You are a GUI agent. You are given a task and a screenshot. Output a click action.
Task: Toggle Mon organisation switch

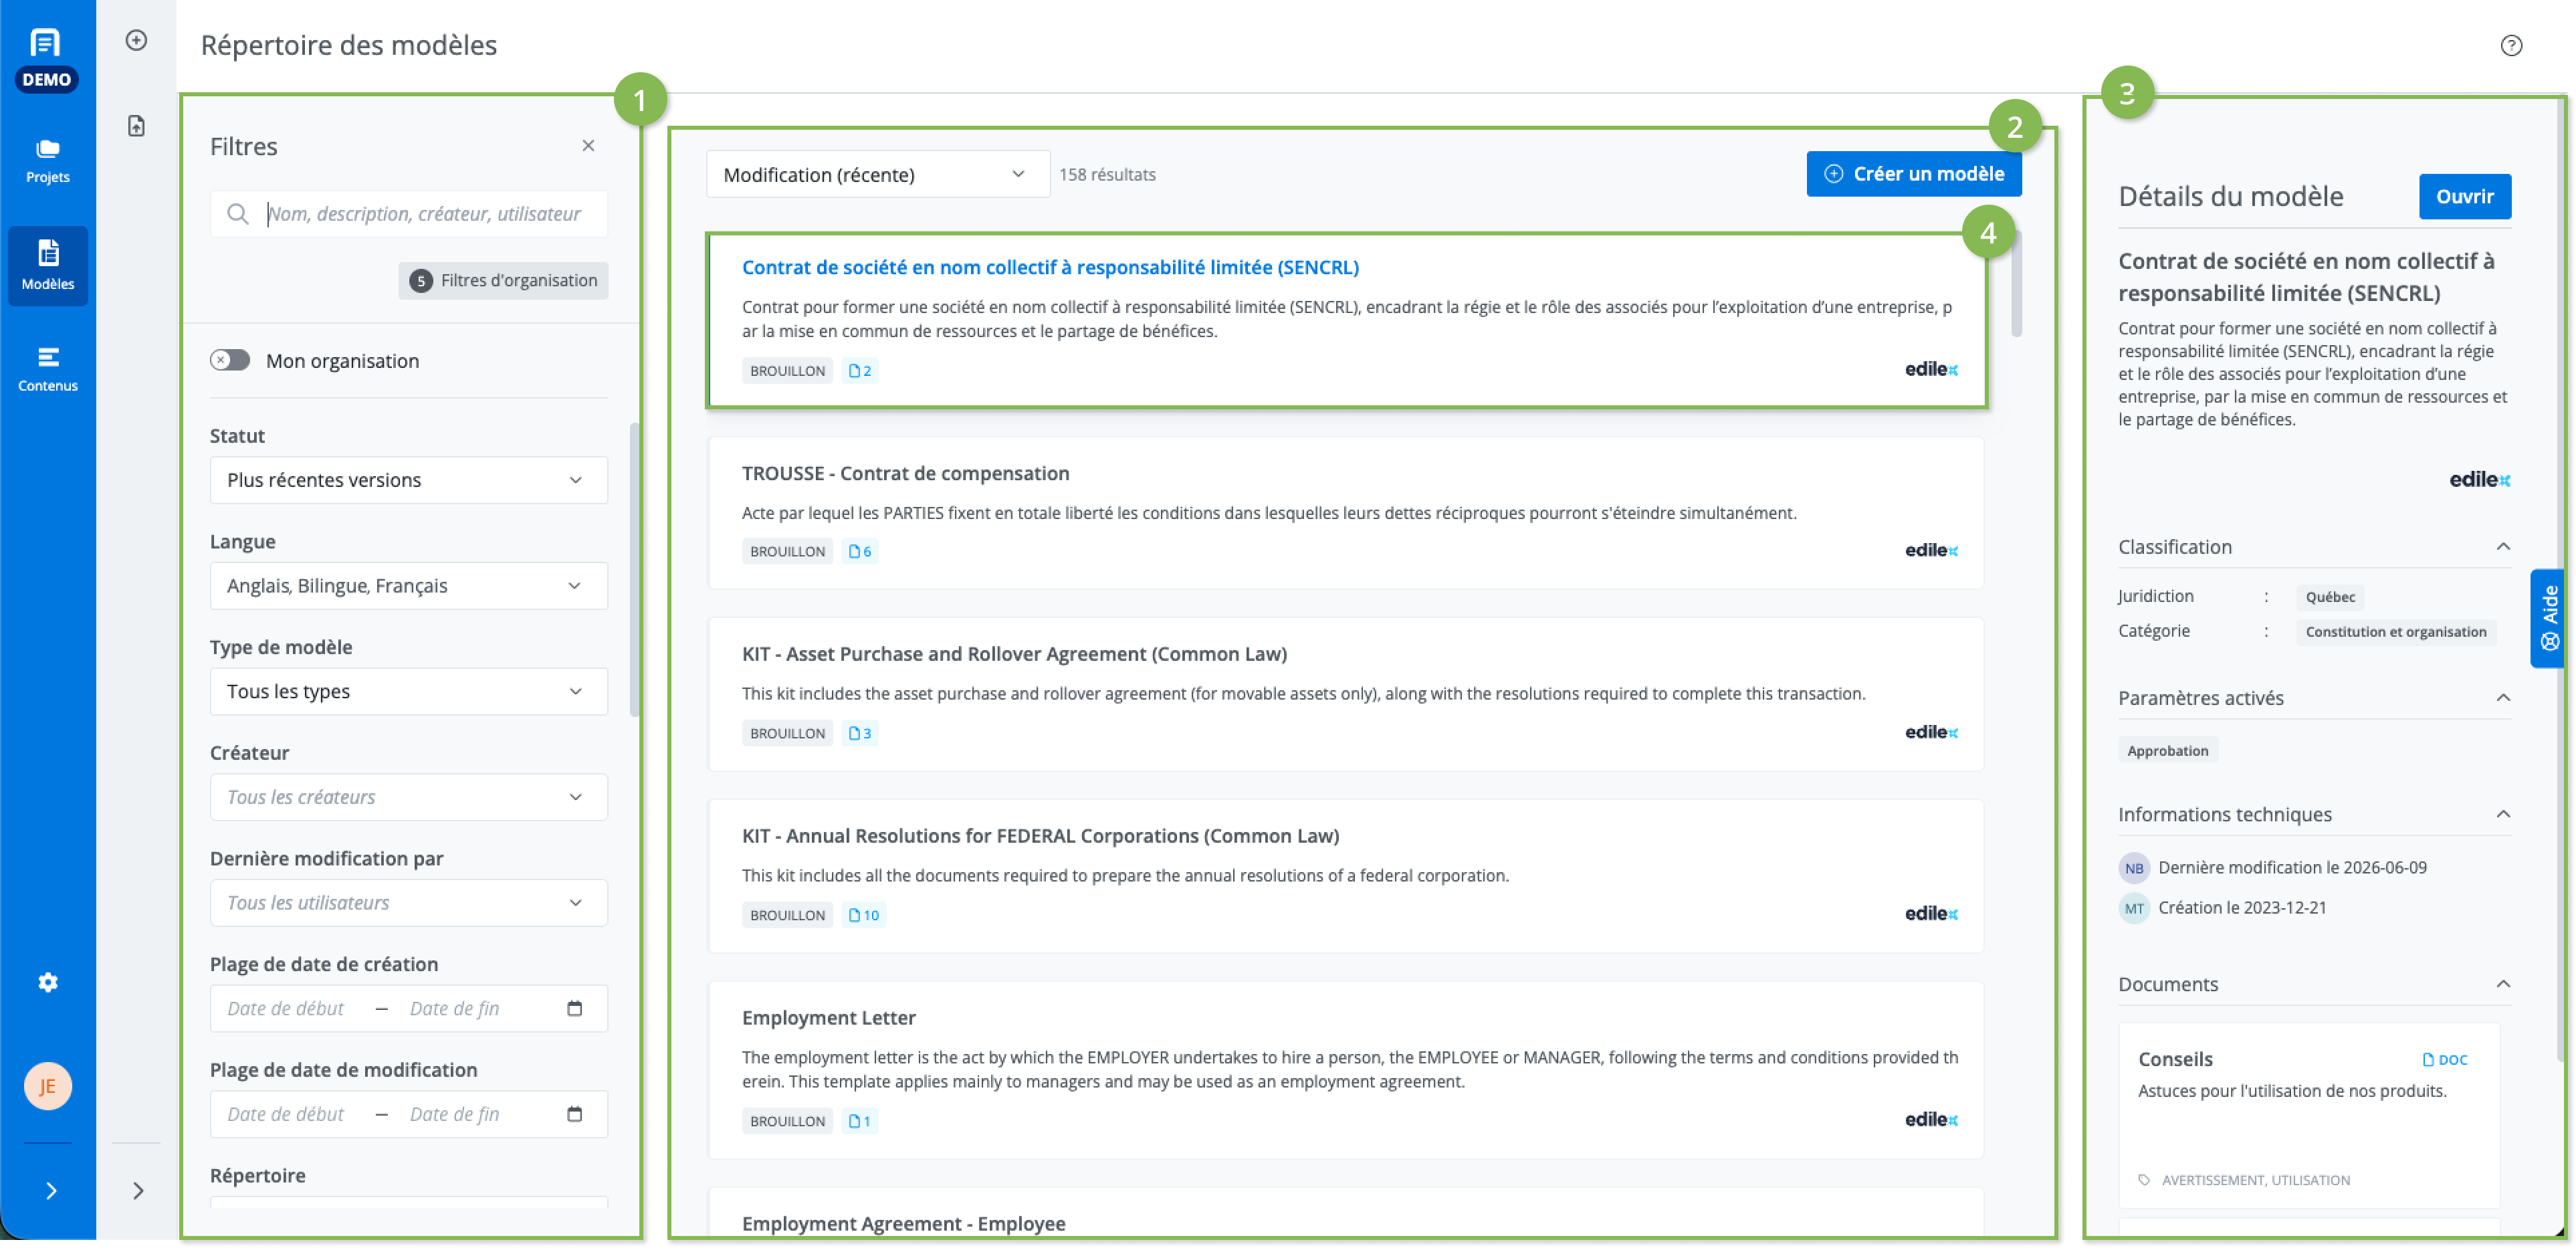229,360
